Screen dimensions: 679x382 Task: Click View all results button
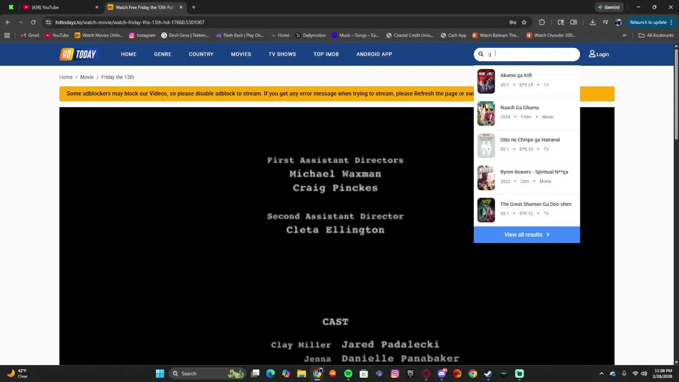527,235
